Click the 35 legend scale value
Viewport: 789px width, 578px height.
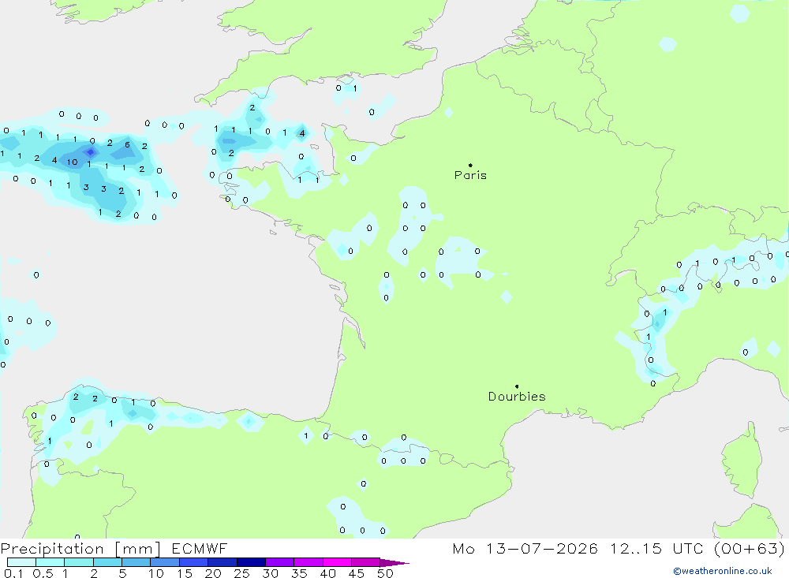click(x=299, y=573)
